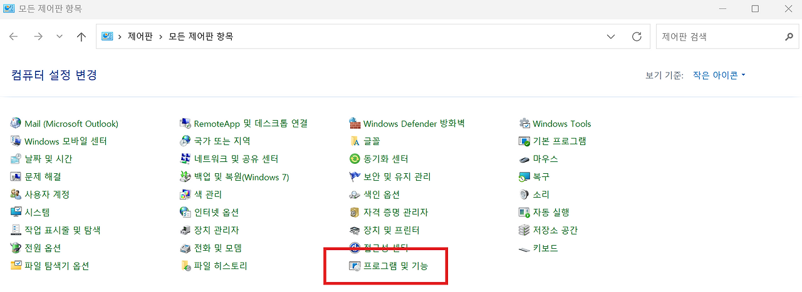Open the 보안 및 유지 관리 flag icon
The image size is (802, 292).
tap(355, 177)
